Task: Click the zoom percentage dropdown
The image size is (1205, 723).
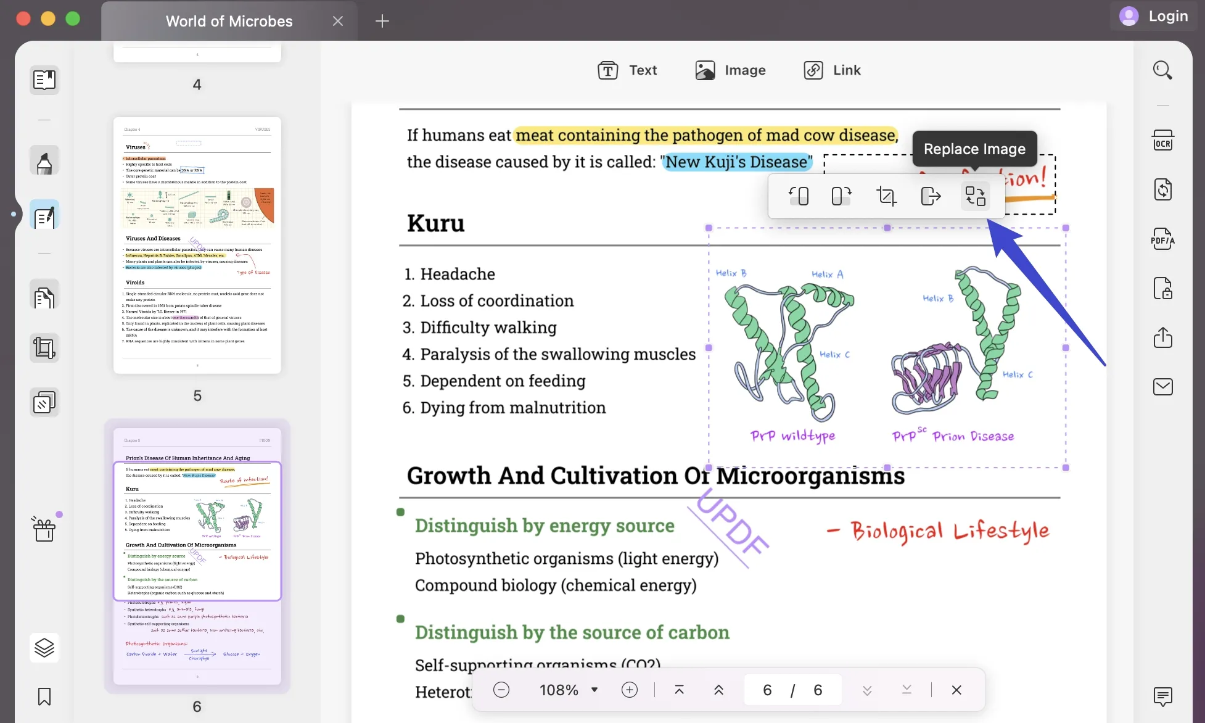Action: (567, 690)
